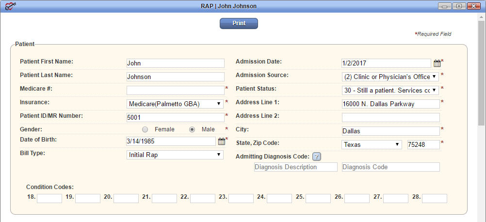Screen dimensions: 486x222
Task: Open the Admission Date calendar picker
Action: tap(437, 63)
